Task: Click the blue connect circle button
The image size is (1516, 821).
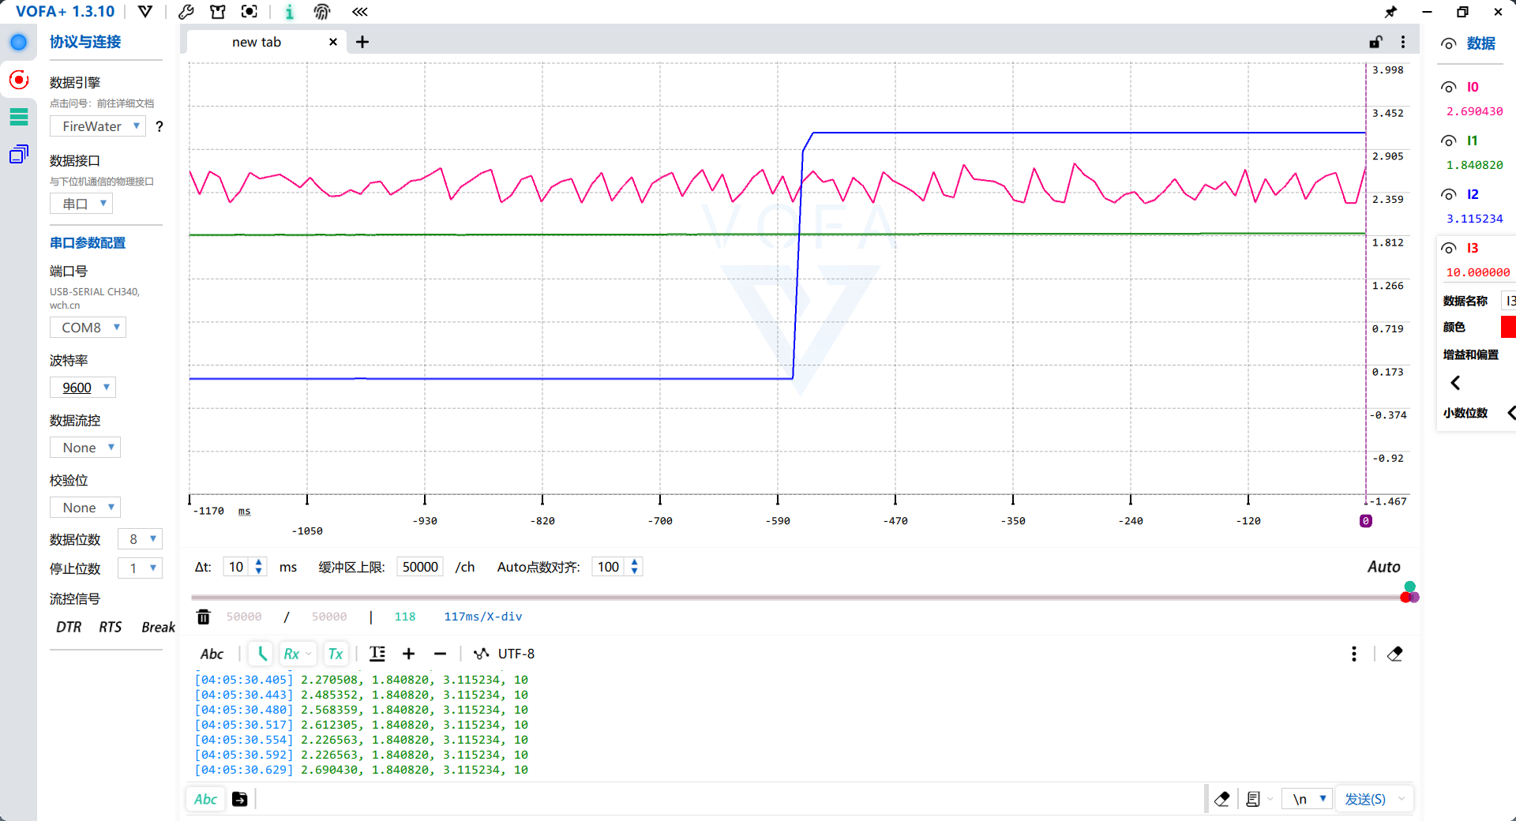Action: [18, 42]
